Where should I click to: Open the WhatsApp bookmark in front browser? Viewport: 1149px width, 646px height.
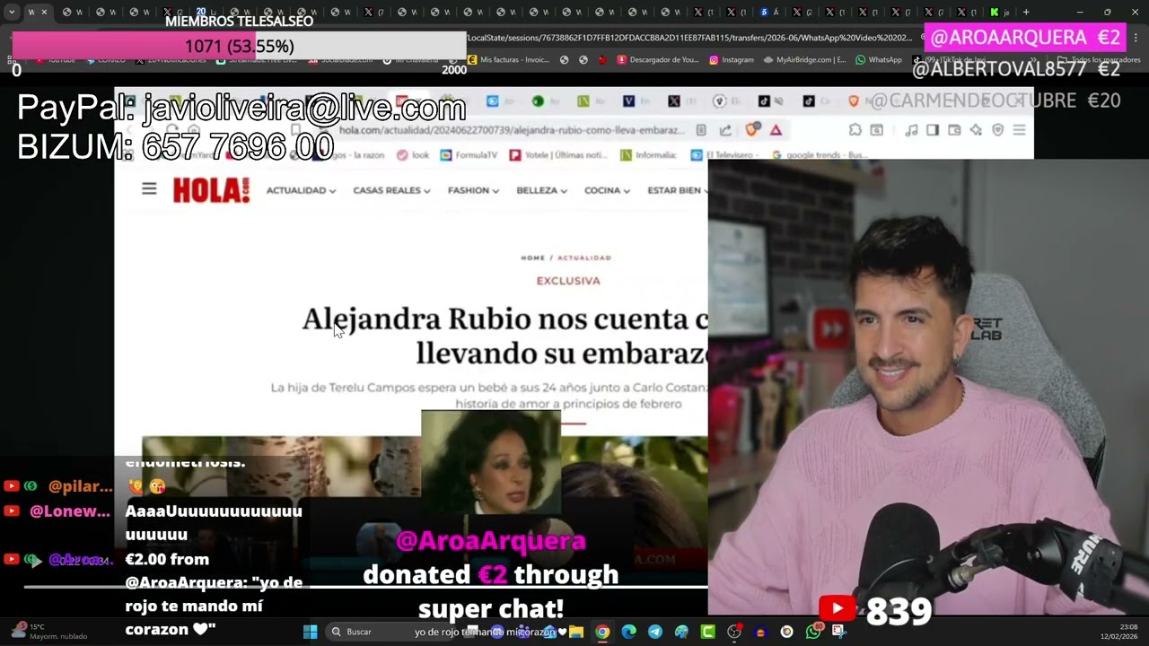tap(879, 60)
